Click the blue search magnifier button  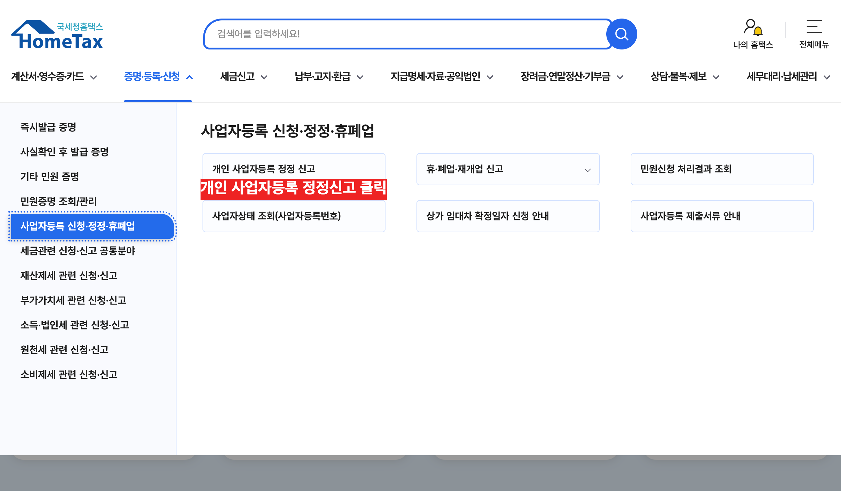tap(621, 34)
